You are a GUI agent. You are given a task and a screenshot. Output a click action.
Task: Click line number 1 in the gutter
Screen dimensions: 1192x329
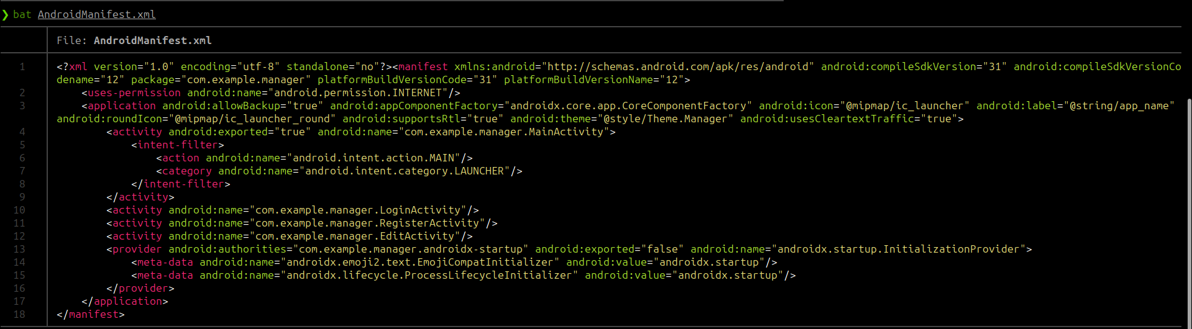22,66
